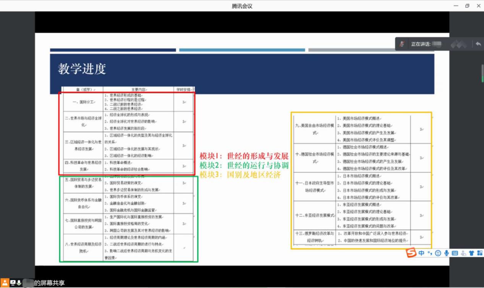This screenshot has width=484, height=288.
Task: Toggle Chinese/English input mode 中
Action: [x=421, y=253]
